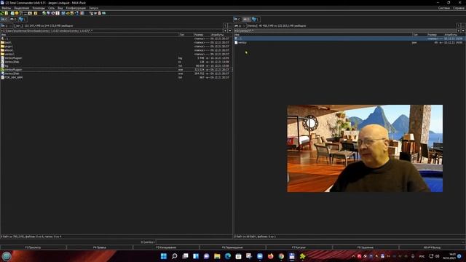The height and width of the screenshot is (262, 466).
Task: Open the Выделение menu
Action: 22,8
